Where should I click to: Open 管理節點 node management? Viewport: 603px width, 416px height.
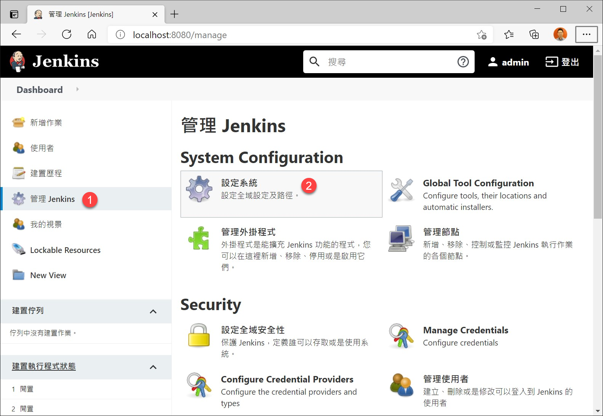pos(441,232)
